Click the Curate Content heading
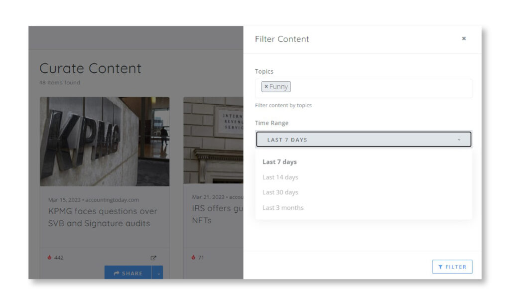Viewport: 510px width, 305px height. pyautogui.click(x=90, y=68)
